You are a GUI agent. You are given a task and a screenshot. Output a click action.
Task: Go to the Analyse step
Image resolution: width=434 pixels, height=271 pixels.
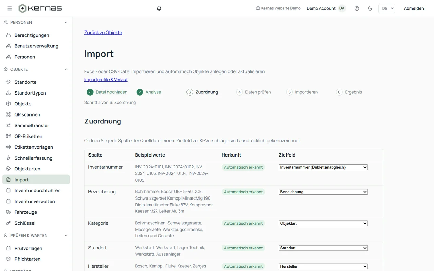tap(149, 92)
